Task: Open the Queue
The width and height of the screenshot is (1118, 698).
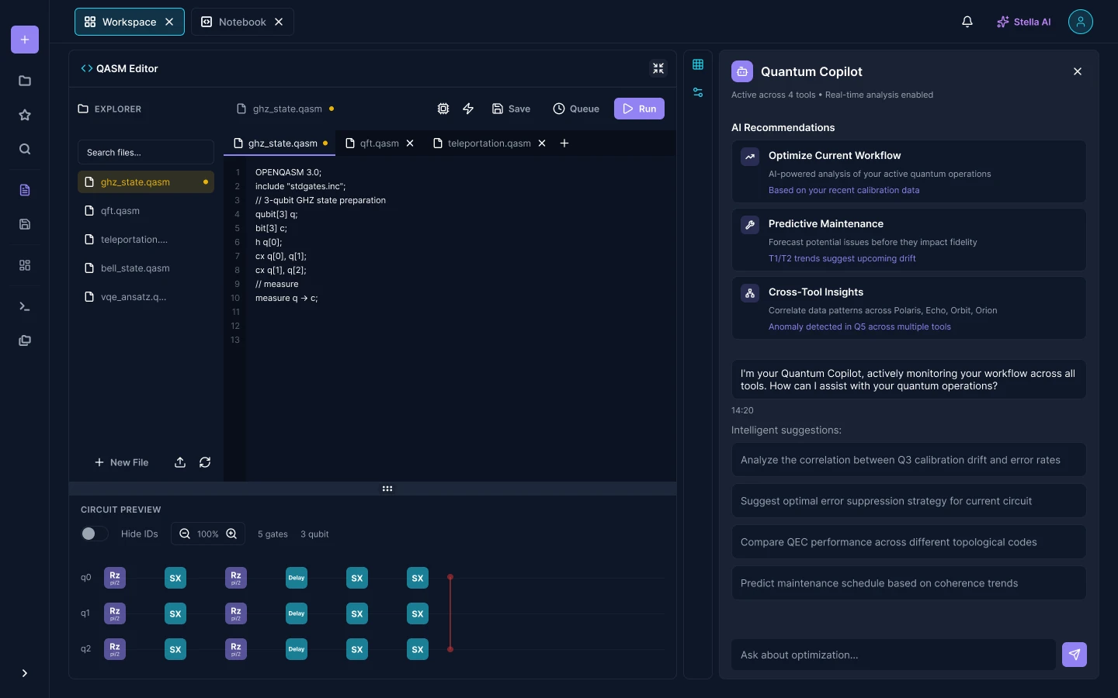Action: pyautogui.click(x=576, y=109)
